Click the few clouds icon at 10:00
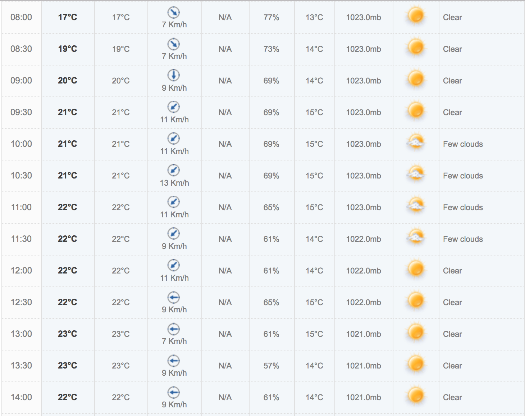The height and width of the screenshot is (416, 525). point(416,142)
